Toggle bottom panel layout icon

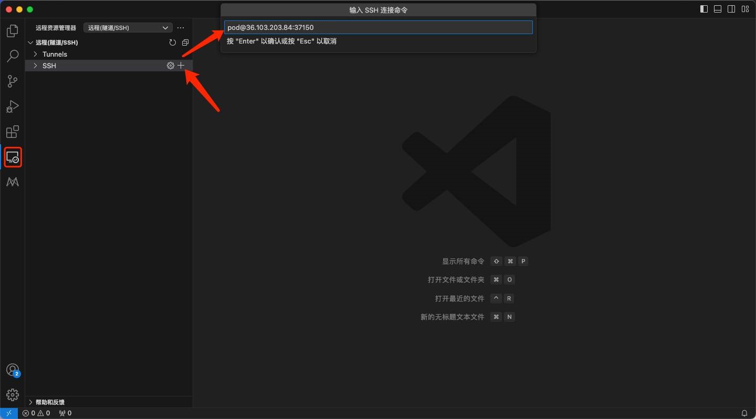click(x=718, y=9)
